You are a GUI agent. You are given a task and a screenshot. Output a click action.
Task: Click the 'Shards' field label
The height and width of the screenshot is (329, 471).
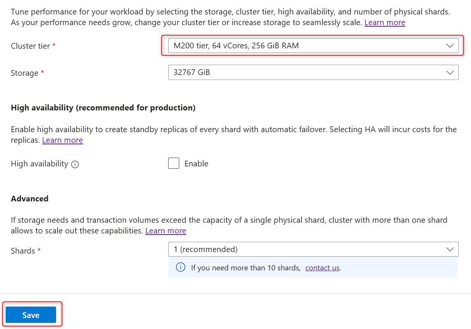click(23, 251)
